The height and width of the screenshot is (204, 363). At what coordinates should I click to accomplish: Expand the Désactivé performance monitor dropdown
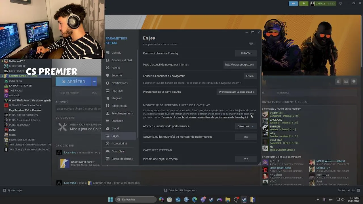[x=246, y=126]
